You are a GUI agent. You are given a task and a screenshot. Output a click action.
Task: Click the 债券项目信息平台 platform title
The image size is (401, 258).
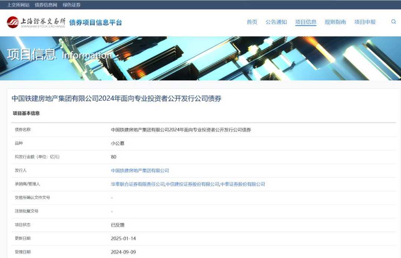click(x=95, y=23)
